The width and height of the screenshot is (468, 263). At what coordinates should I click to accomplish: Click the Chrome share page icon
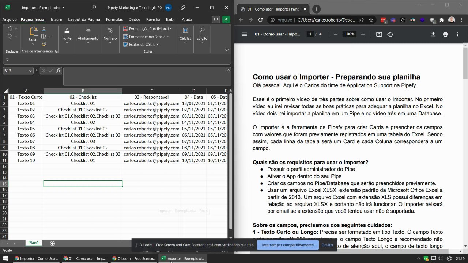pyautogui.click(x=361, y=20)
